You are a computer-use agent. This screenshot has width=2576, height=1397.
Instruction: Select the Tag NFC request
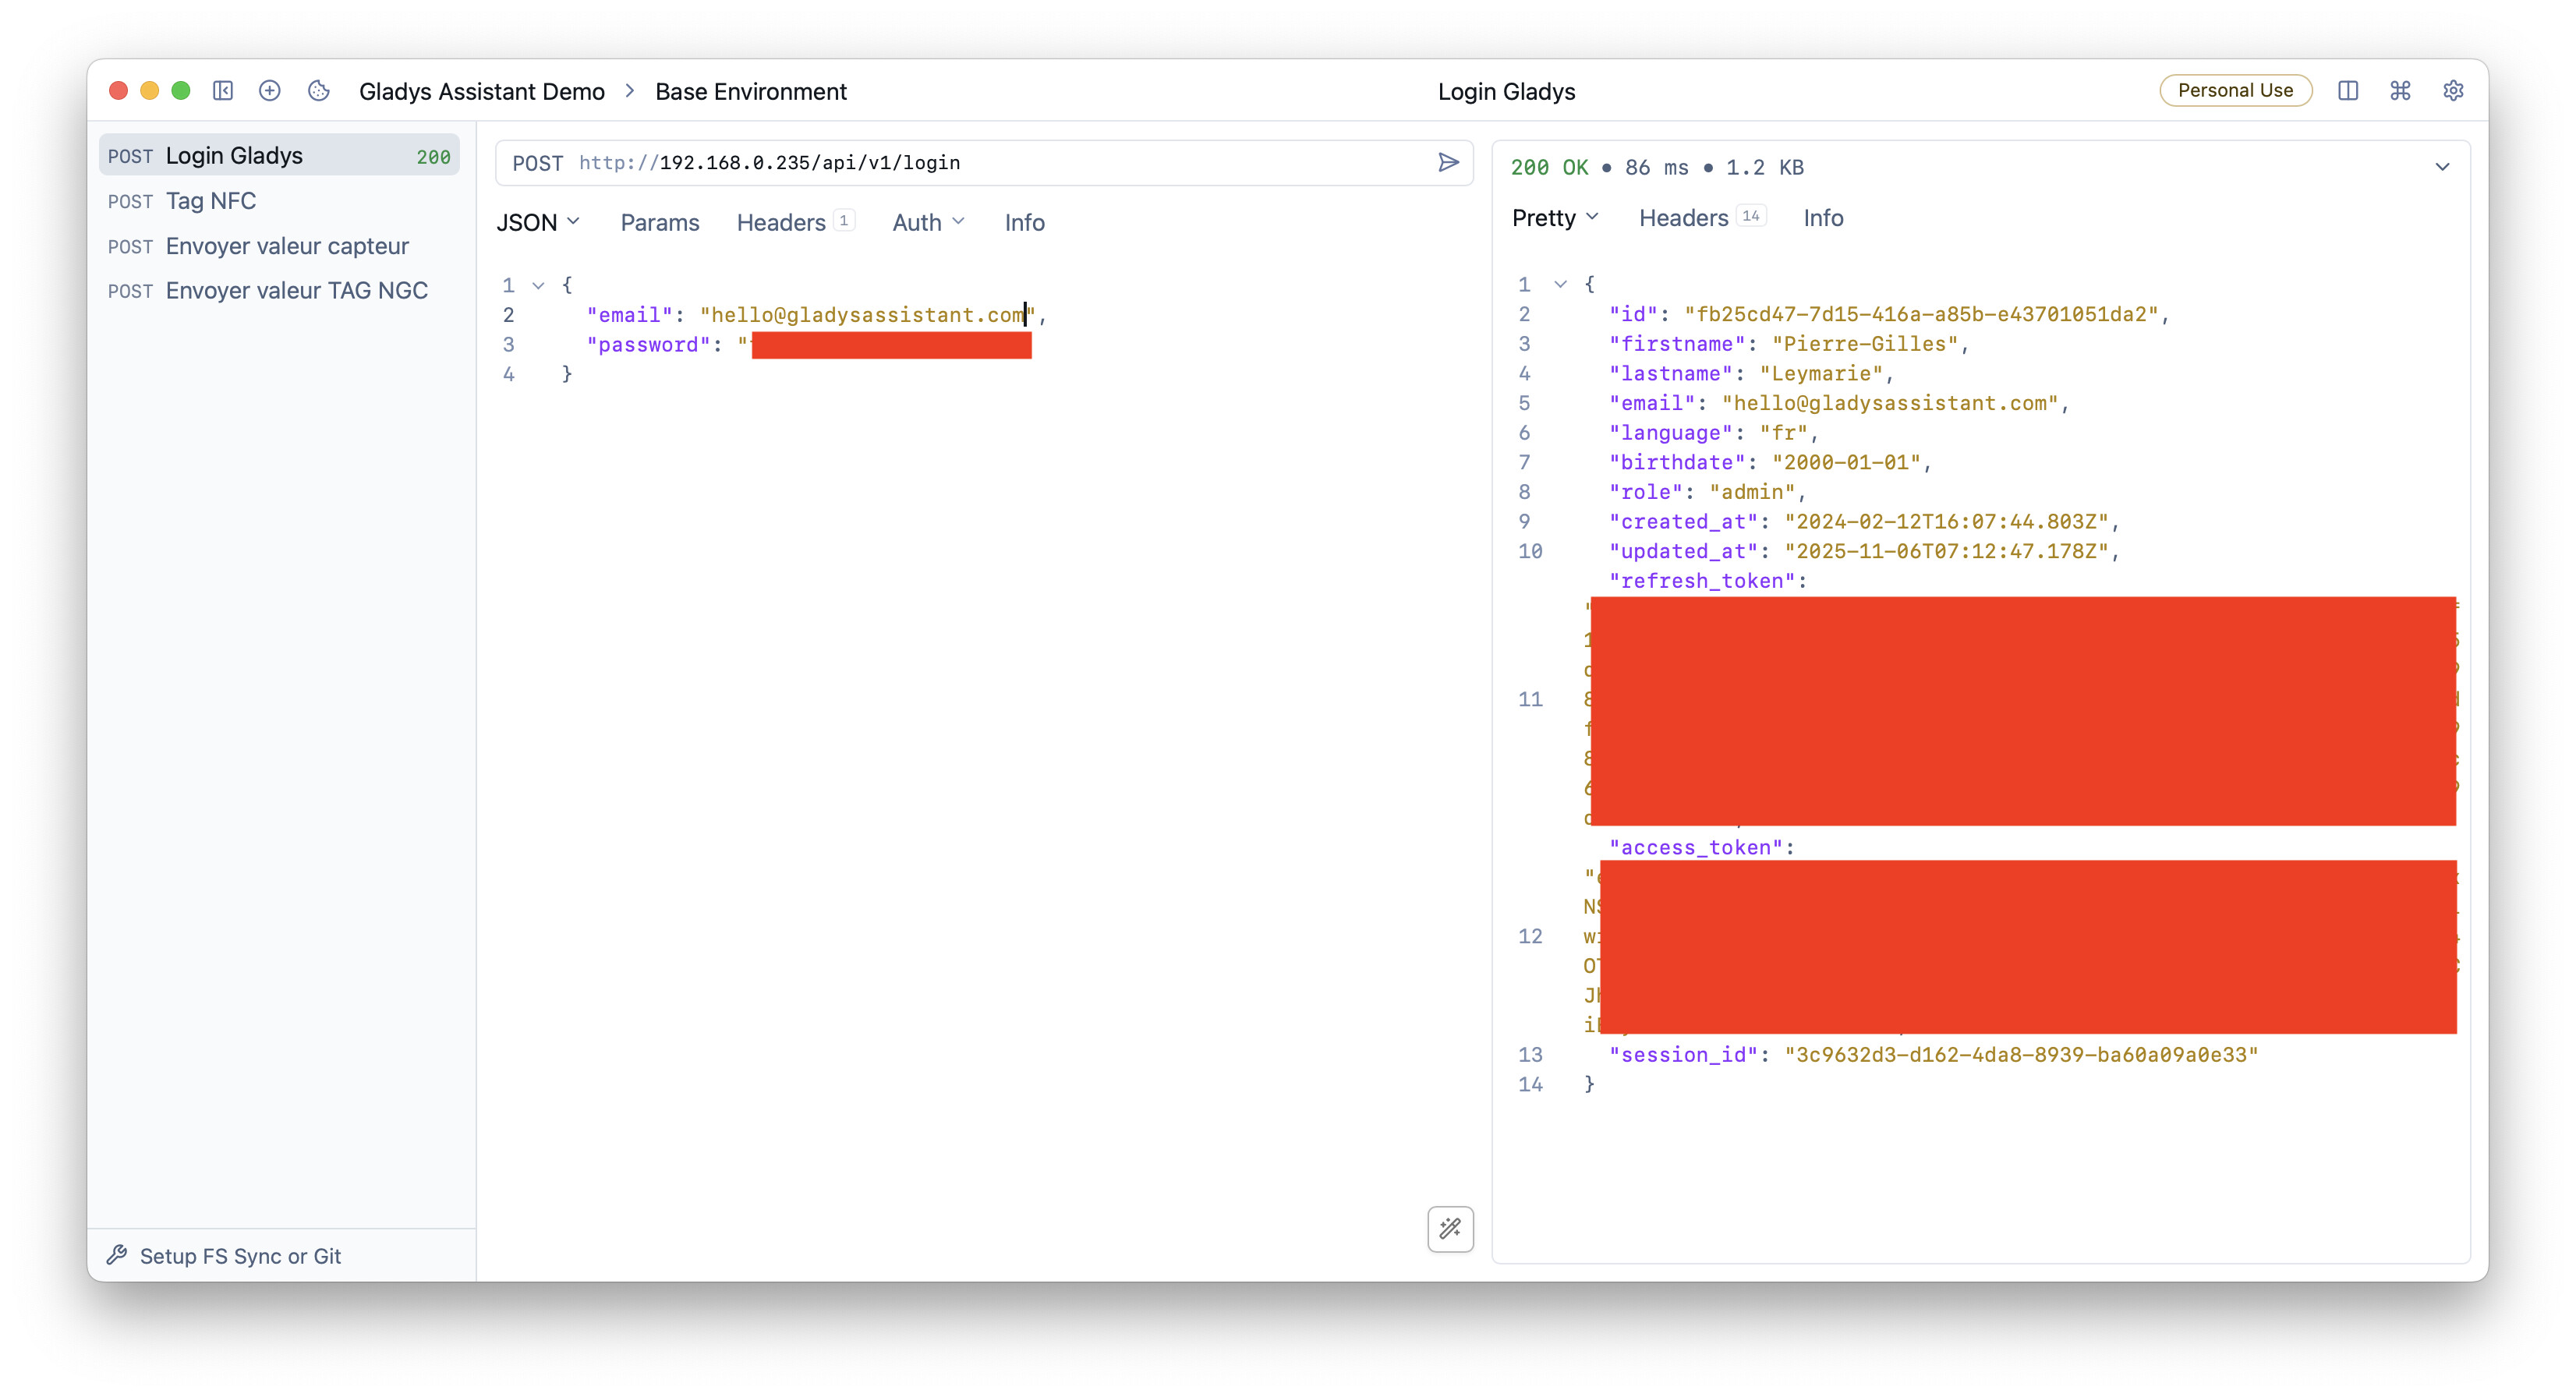211,201
